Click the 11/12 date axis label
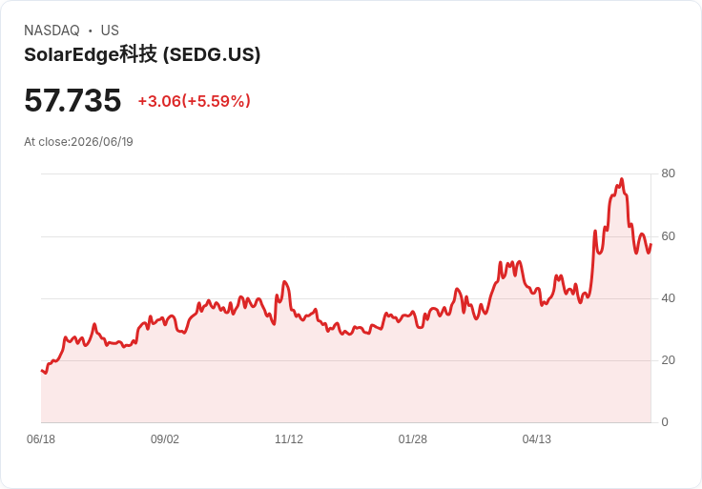The height and width of the screenshot is (489, 702). 289,438
